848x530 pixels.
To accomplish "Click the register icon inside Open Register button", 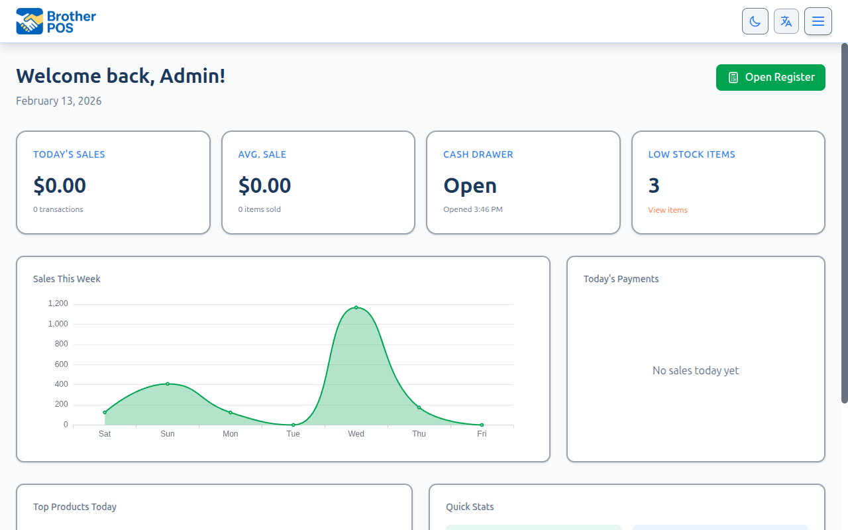I will 733,78.
